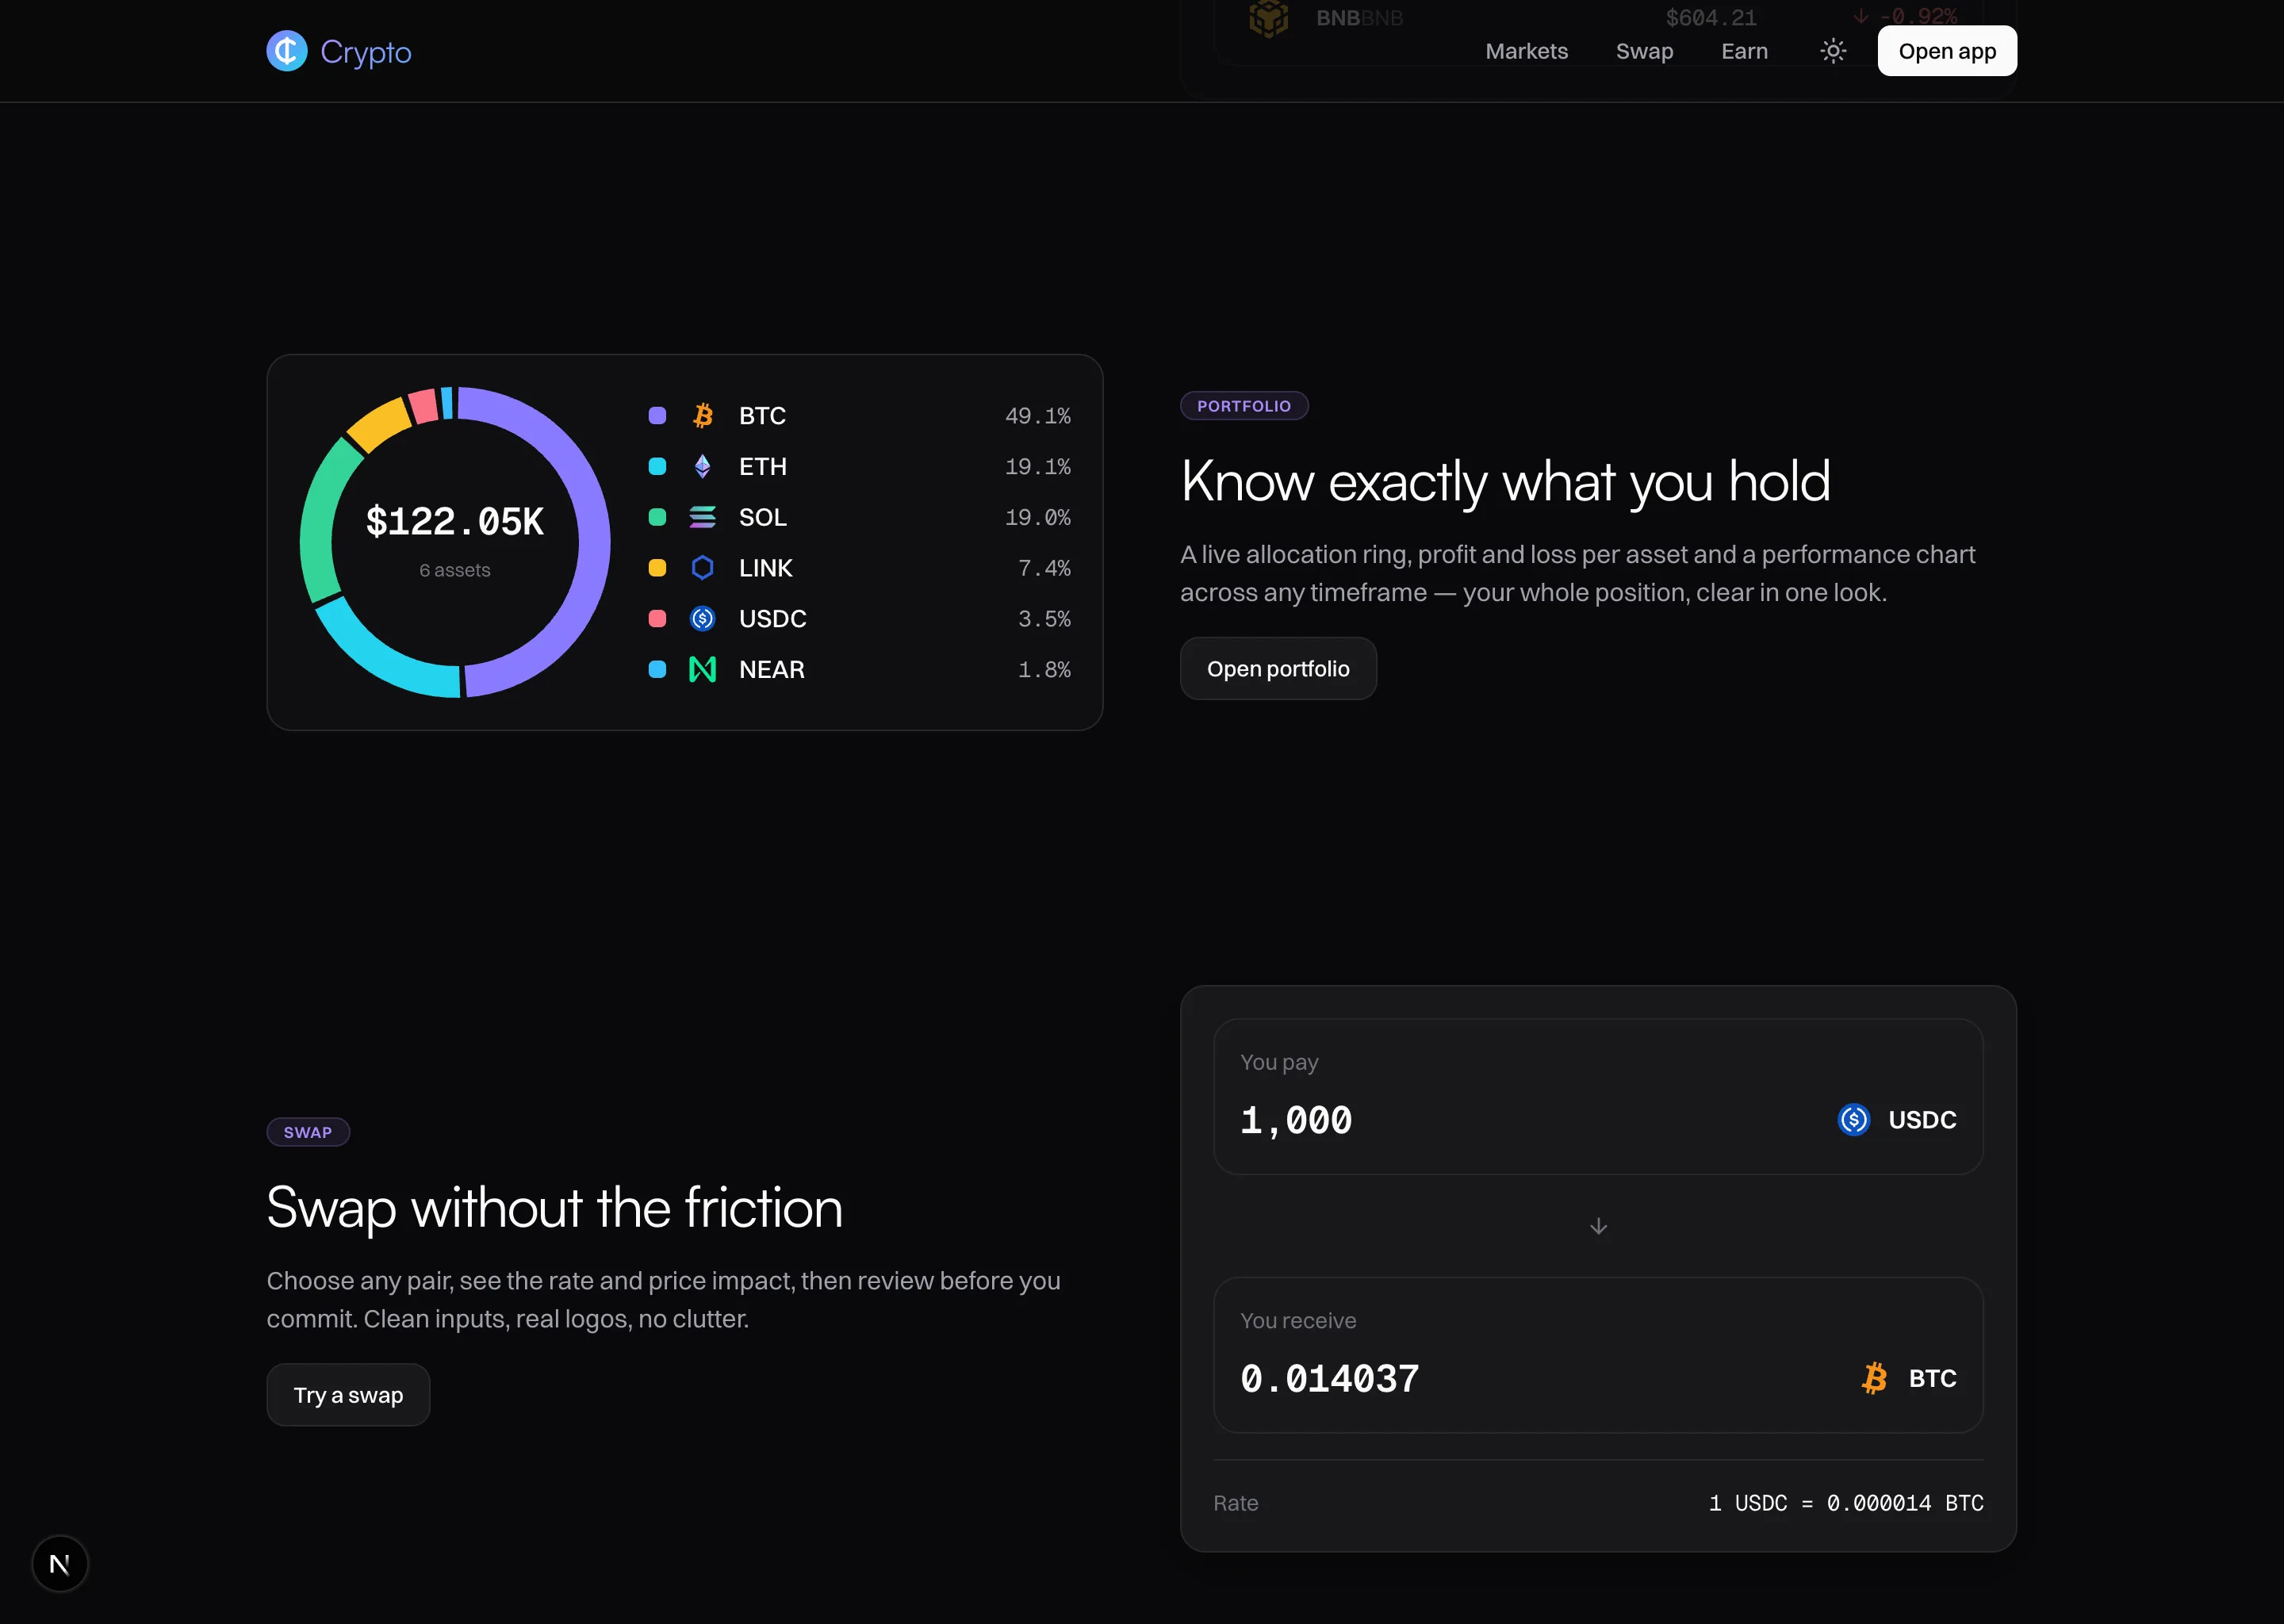Click the swap direction down arrow
The height and width of the screenshot is (1624, 2284).
1598,1226
